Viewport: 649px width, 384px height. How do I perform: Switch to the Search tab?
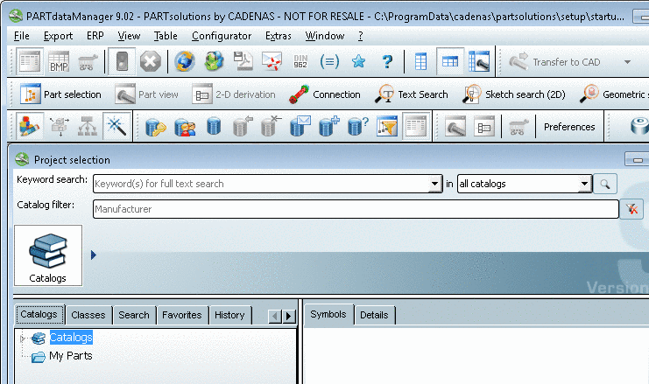coord(134,315)
